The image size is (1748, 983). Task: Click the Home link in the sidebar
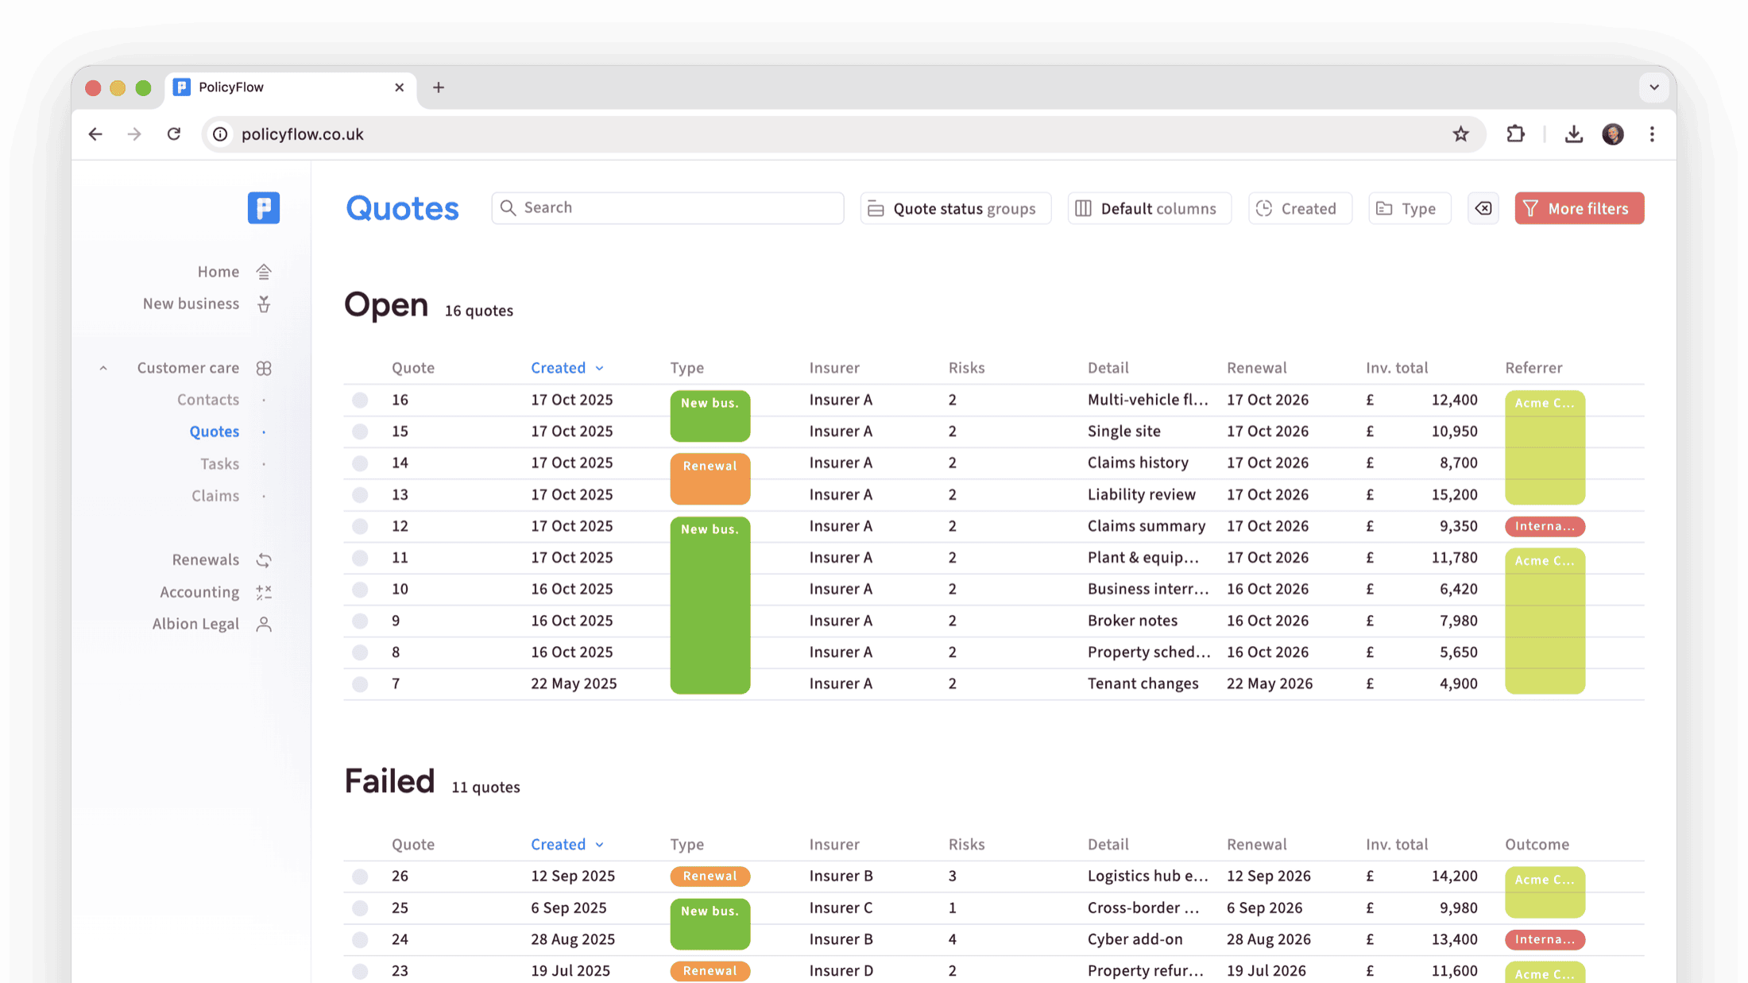pos(218,272)
